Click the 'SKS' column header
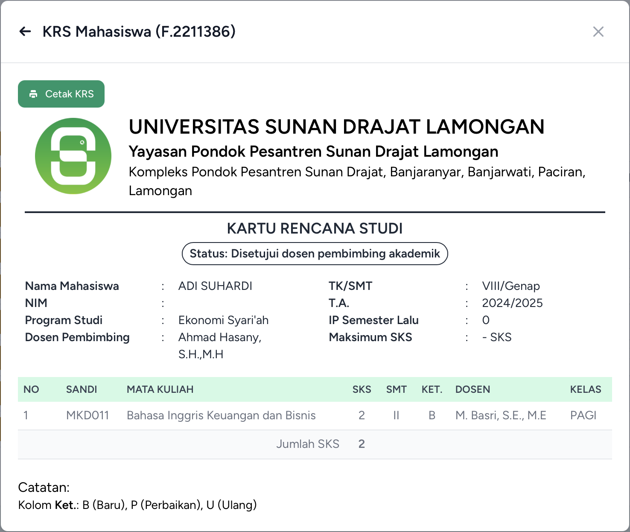Viewport: 630px width, 532px height. click(362, 389)
